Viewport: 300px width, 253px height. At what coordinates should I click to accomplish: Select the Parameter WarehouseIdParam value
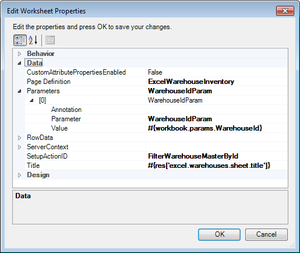click(217, 119)
